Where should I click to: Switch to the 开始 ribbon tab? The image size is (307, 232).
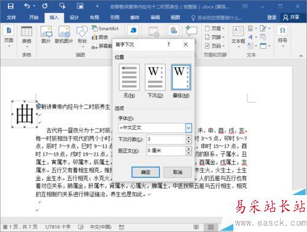34,17
